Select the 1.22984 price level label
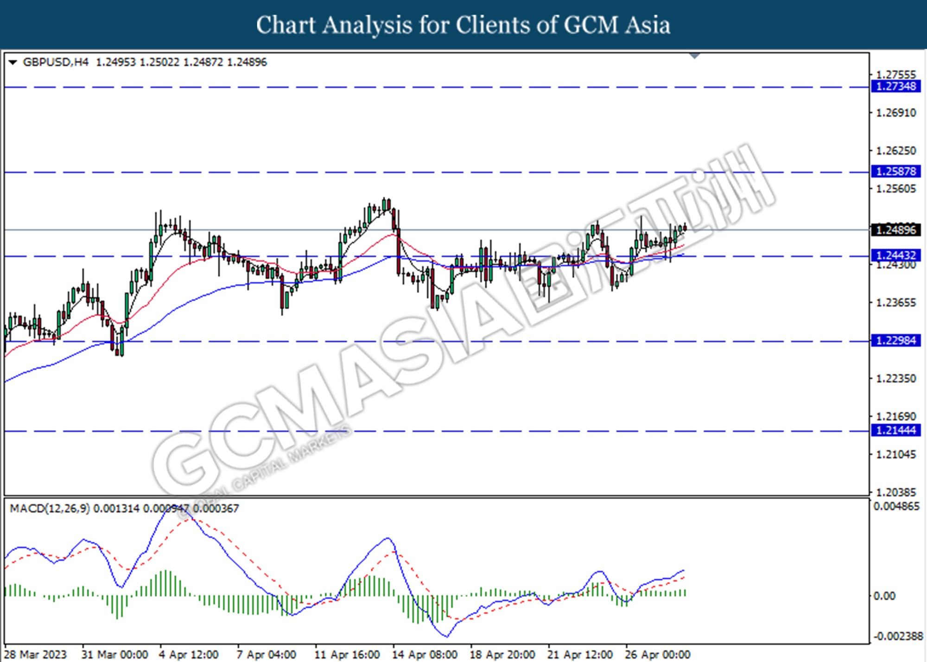This screenshot has width=927, height=662. click(x=895, y=341)
